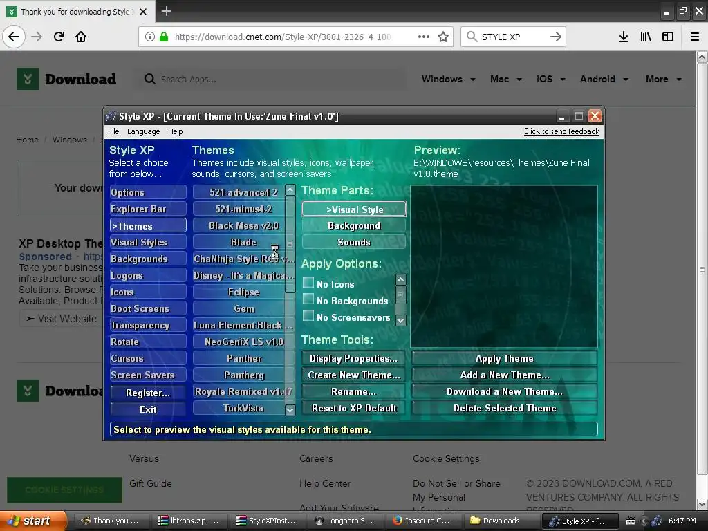This screenshot has width=708, height=531.
Task: Enable the No Backgrounds checkbox
Action: (308, 299)
